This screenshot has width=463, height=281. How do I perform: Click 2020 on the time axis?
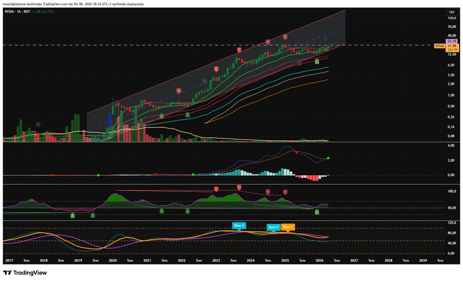(x=113, y=261)
